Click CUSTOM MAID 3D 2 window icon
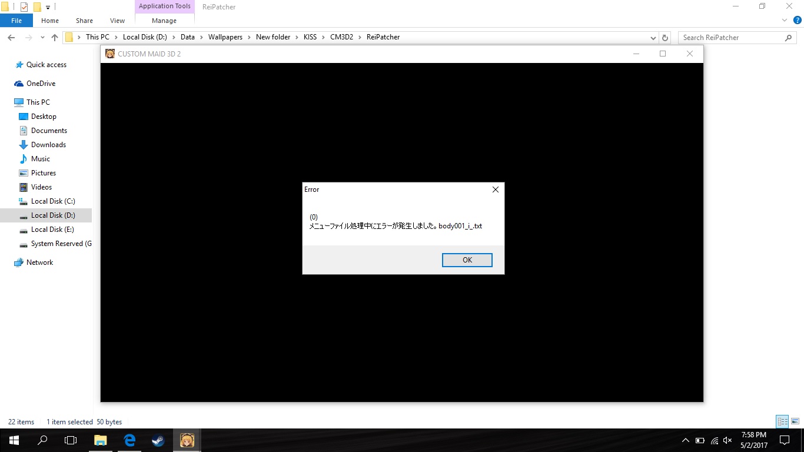Image resolution: width=804 pixels, height=452 pixels. click(x=110, y=54)
